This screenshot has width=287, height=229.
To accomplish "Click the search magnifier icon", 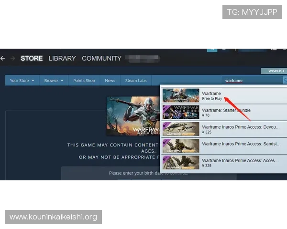I will pos(285,80).
